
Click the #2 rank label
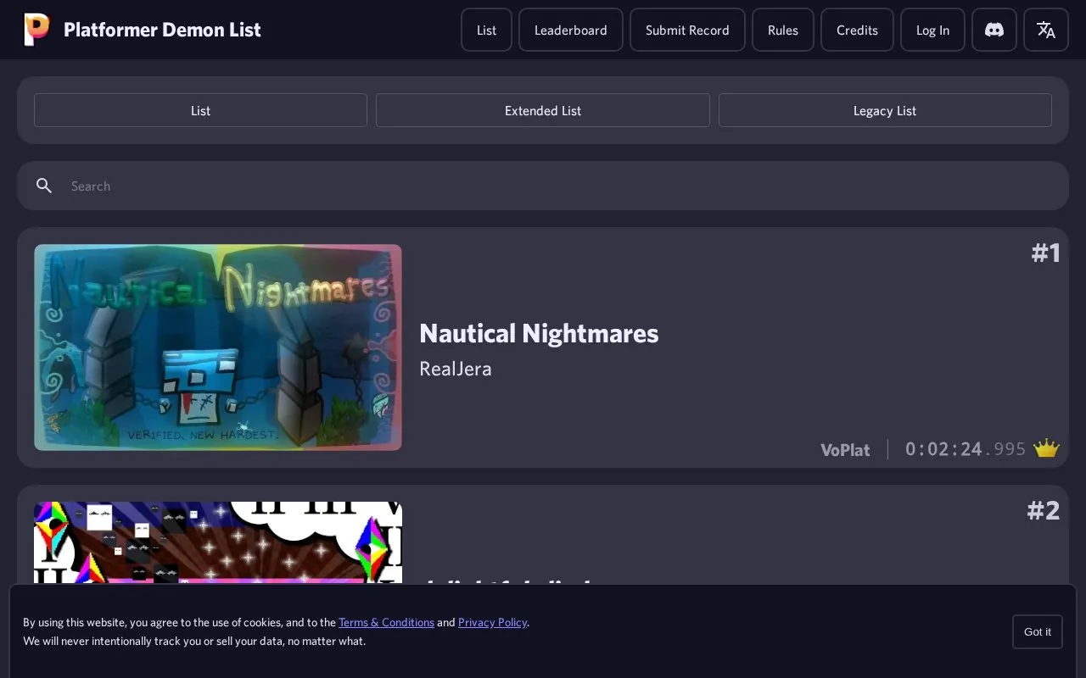pos(1044,510)
